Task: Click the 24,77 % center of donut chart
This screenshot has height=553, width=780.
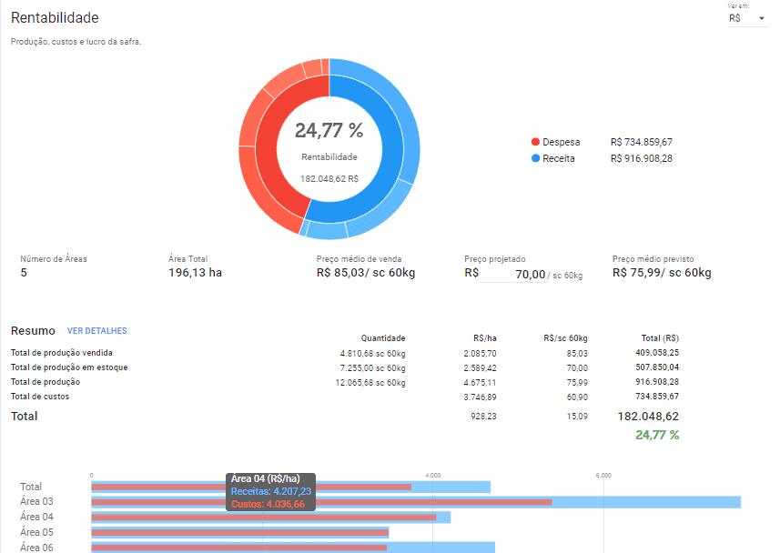Action: pos(329,131)
